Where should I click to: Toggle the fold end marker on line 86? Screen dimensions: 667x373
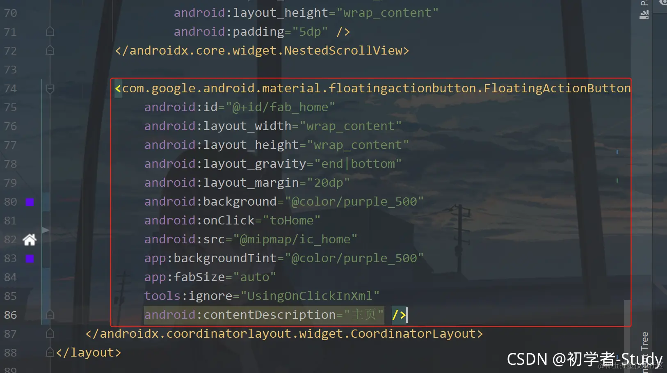point(50,315)
